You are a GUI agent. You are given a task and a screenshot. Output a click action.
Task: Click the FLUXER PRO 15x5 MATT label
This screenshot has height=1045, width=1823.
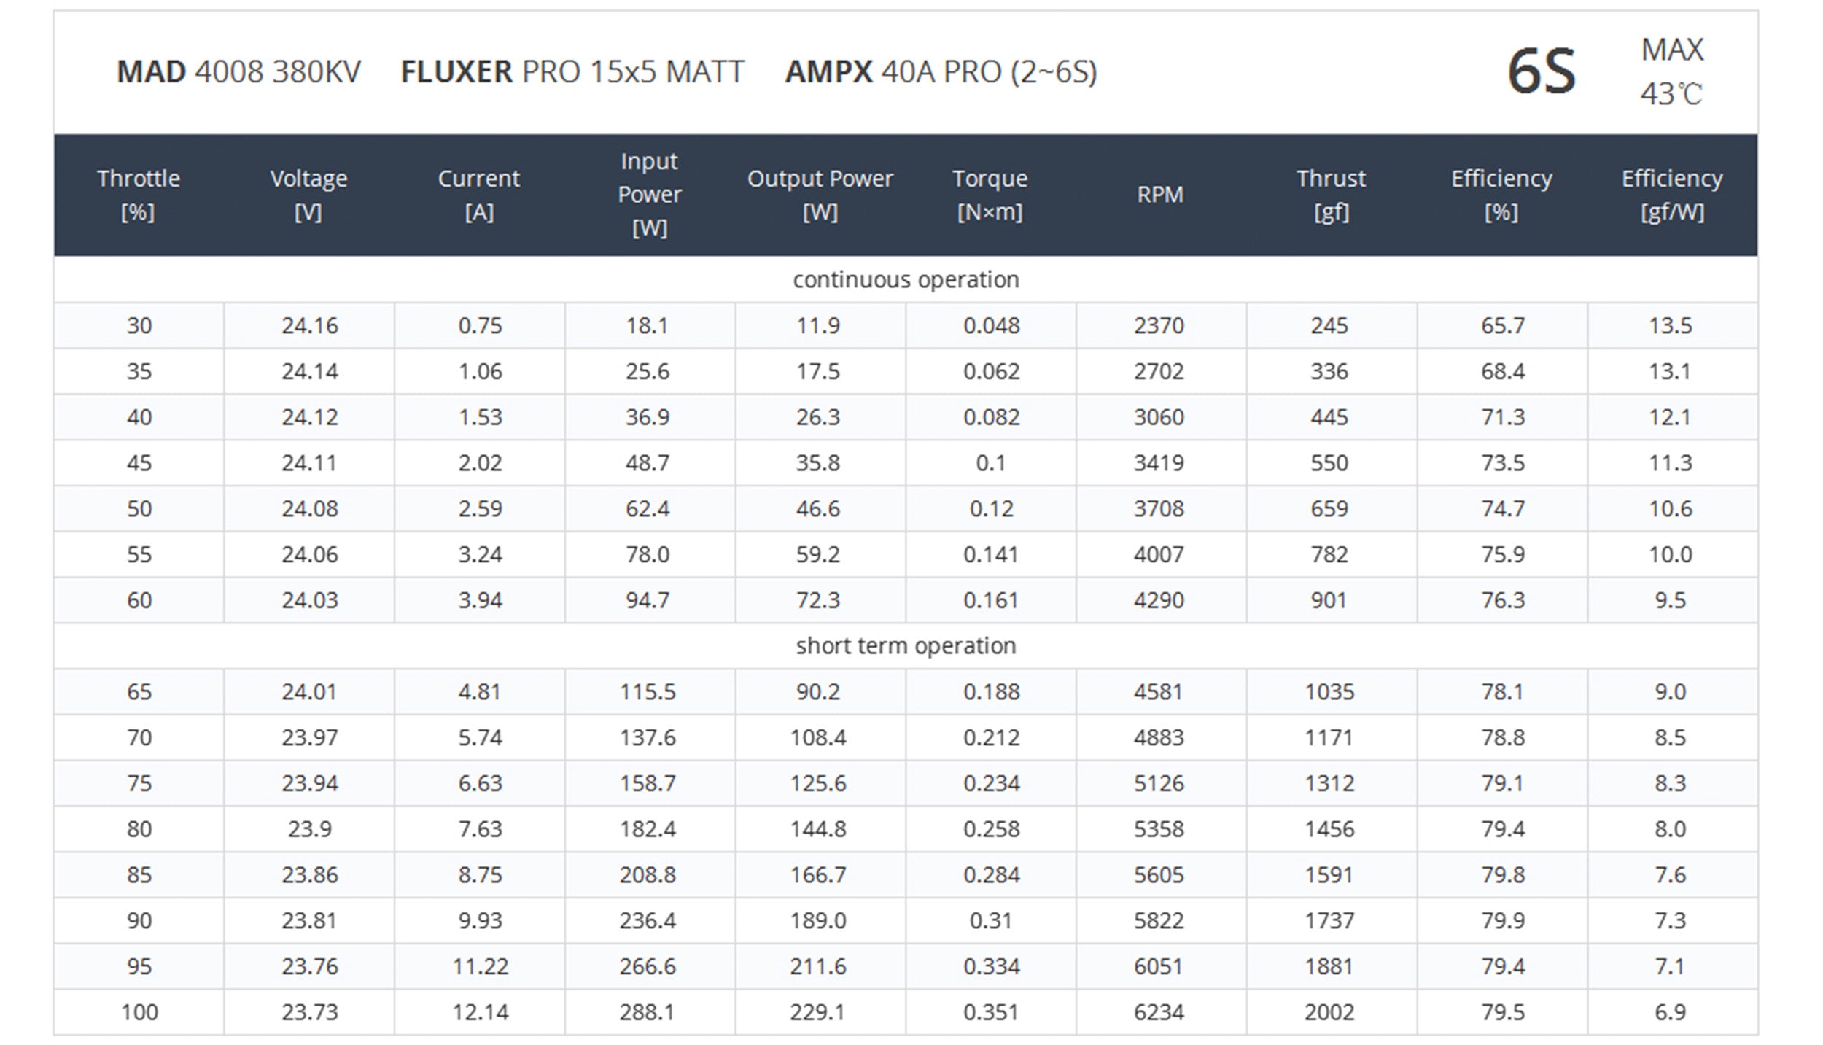(572, 71)
